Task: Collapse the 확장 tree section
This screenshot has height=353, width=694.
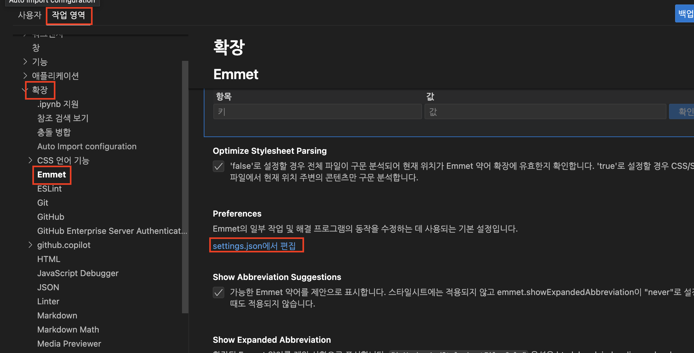Action: click(x=25, y=90)
